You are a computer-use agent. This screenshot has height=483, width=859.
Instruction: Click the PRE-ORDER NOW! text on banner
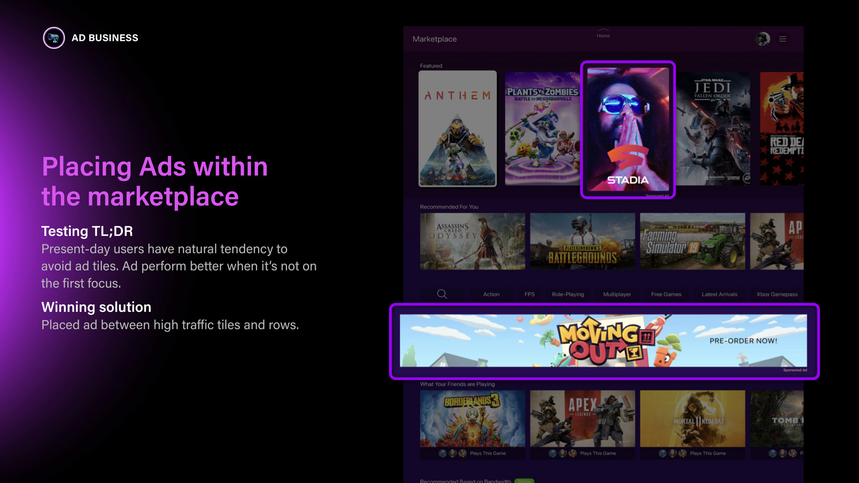click(x=743, y=341)
